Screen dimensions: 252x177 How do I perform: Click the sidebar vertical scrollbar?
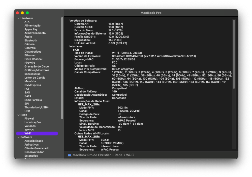click(x=62, y=68)
